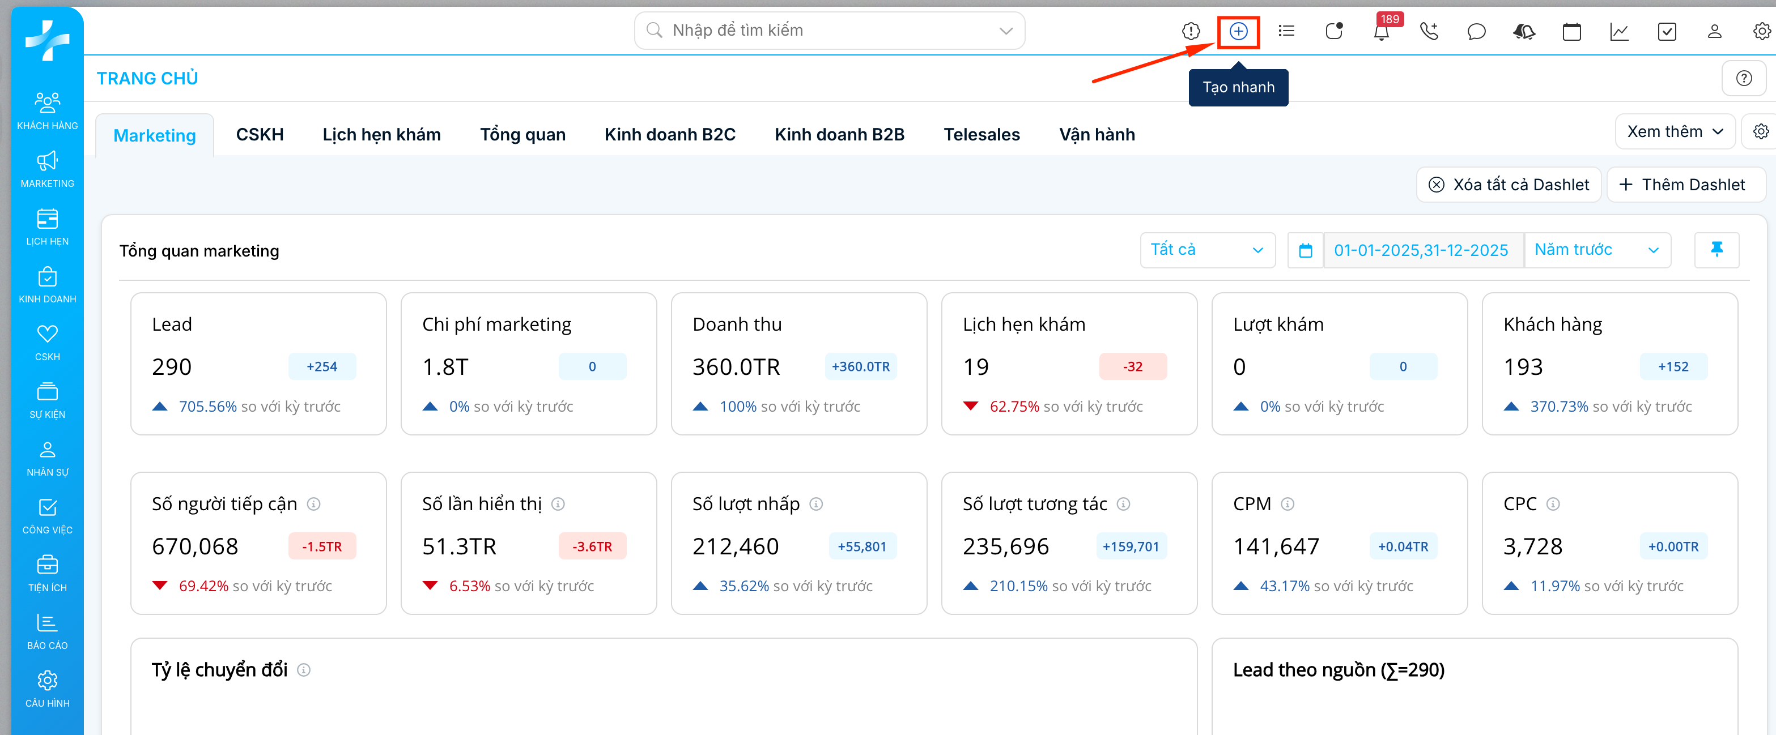
Task: Open the Khách hàng sidebar menu
Action: point(47,110)
